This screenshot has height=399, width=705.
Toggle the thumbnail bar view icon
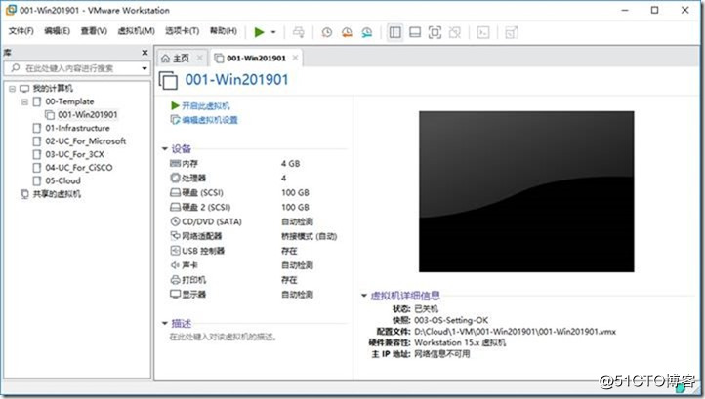(415, 32)
